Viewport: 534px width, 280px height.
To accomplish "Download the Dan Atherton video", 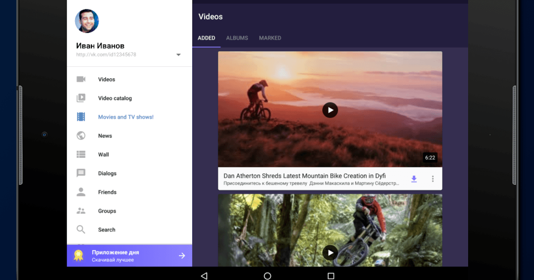I will point(414,179).
